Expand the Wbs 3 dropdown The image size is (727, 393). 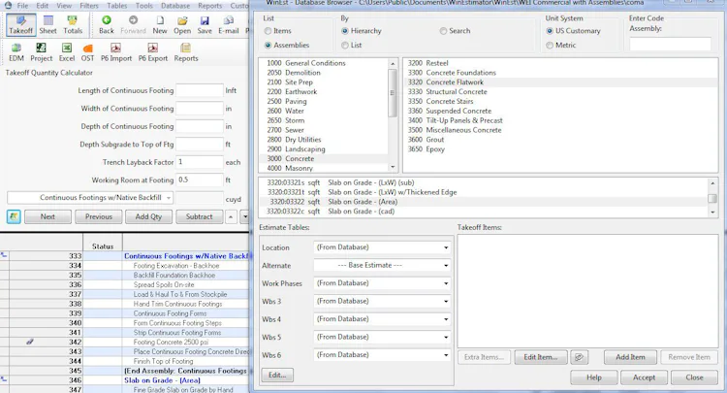click(382, 301)
